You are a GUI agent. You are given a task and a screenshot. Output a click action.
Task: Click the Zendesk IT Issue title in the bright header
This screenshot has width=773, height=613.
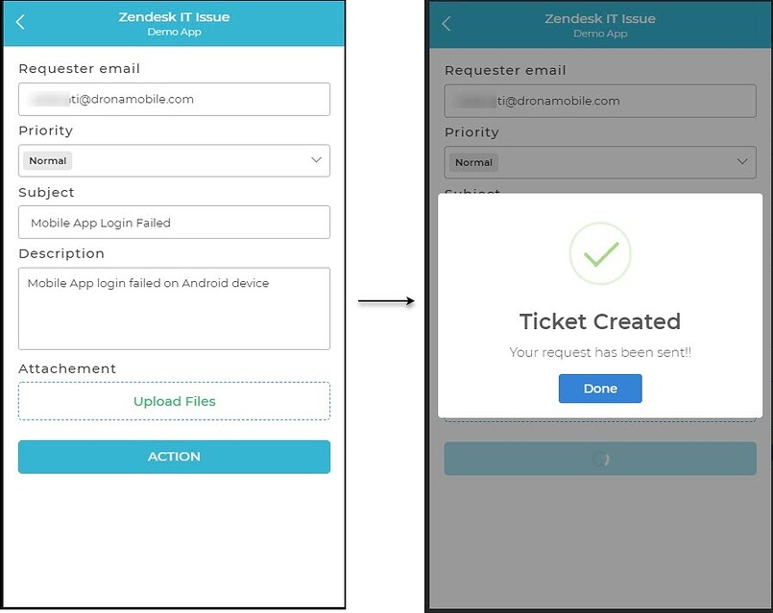[x=174, y=16]
